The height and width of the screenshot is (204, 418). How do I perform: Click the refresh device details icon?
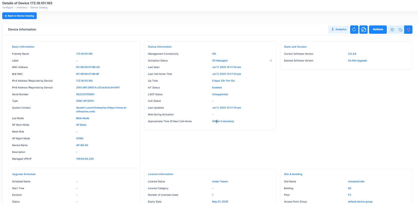[354, 29]
